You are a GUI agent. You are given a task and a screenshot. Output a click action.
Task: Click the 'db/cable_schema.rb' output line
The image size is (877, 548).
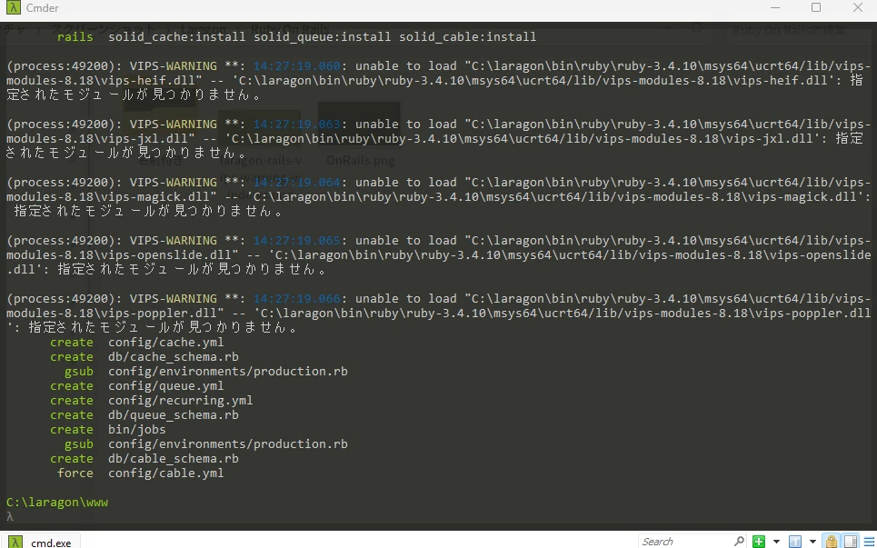pos(174,459)
